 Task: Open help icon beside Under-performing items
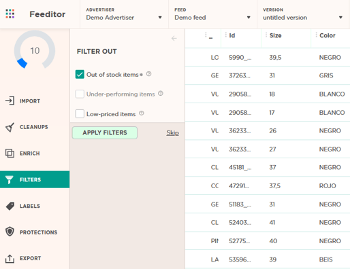pos(161,93)
